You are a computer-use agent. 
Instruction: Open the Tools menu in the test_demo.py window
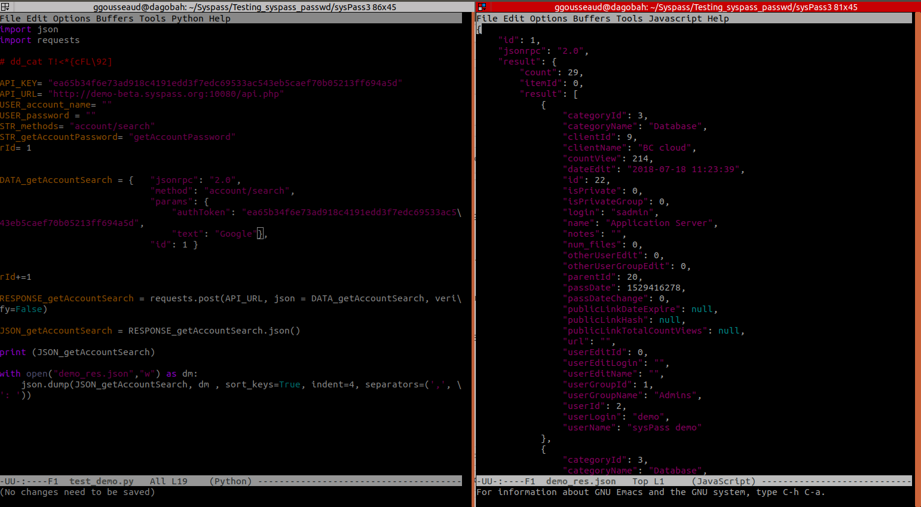click(152, 19)
